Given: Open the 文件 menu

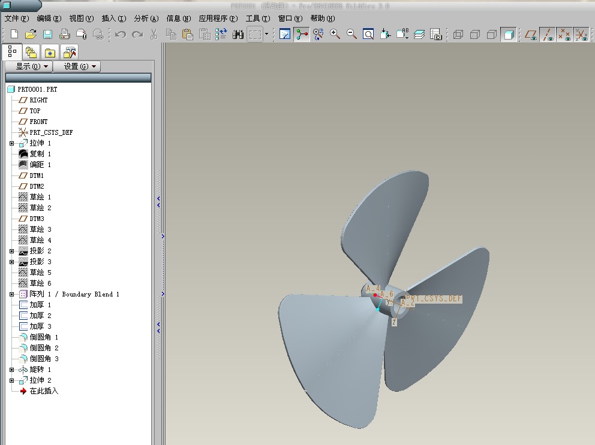Looking at the screenshot, I should click(x=17, y=18).
